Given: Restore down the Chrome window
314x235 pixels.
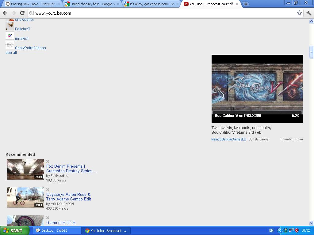Looking at the screenshot, I should point(296,3).
